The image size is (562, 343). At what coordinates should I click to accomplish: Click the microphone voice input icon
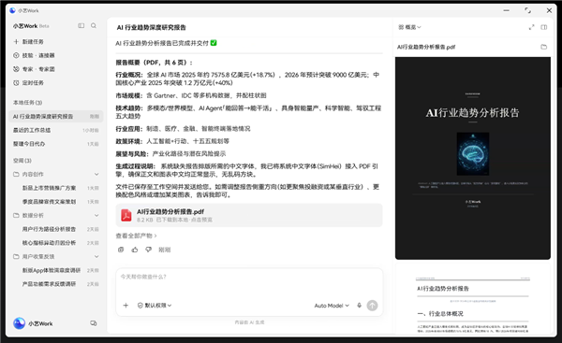pyautogui.click(x=359, y=306)
